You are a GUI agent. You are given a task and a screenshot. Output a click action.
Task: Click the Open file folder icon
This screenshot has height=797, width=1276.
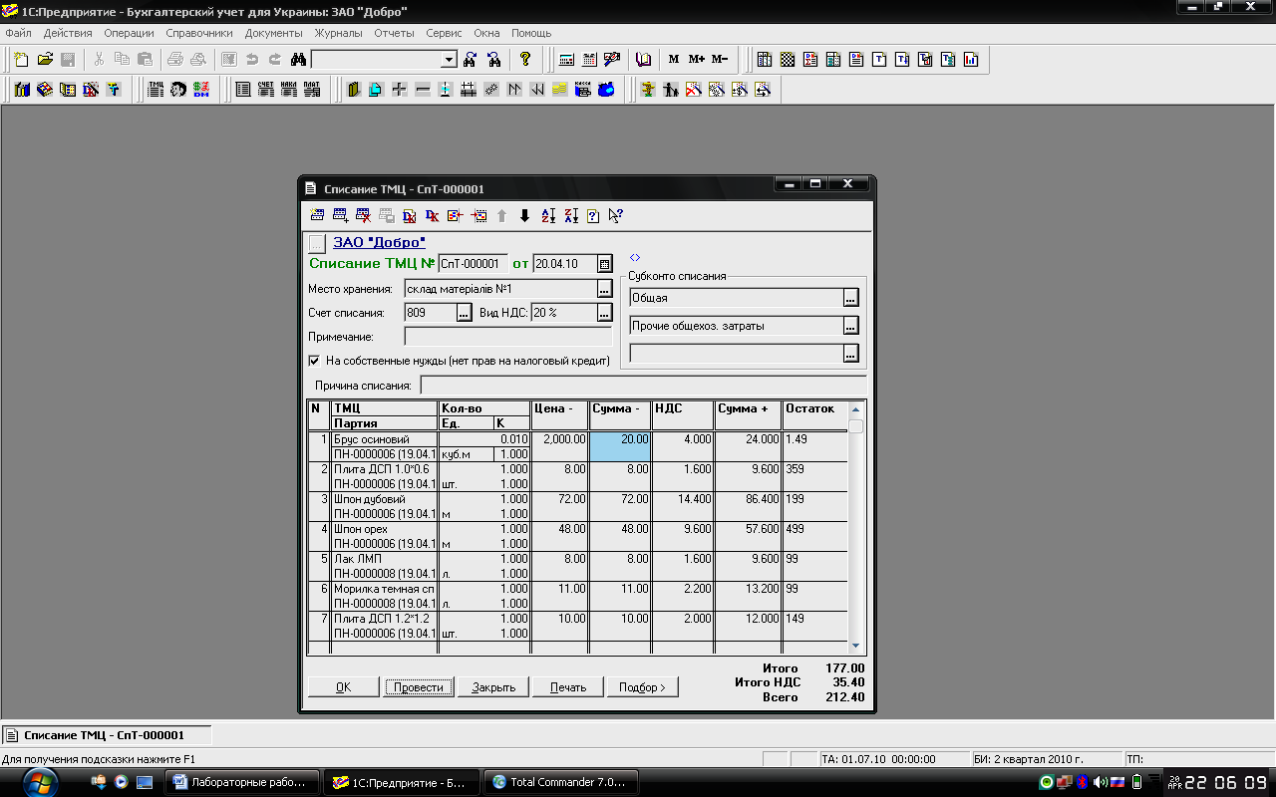coord(45,60)
